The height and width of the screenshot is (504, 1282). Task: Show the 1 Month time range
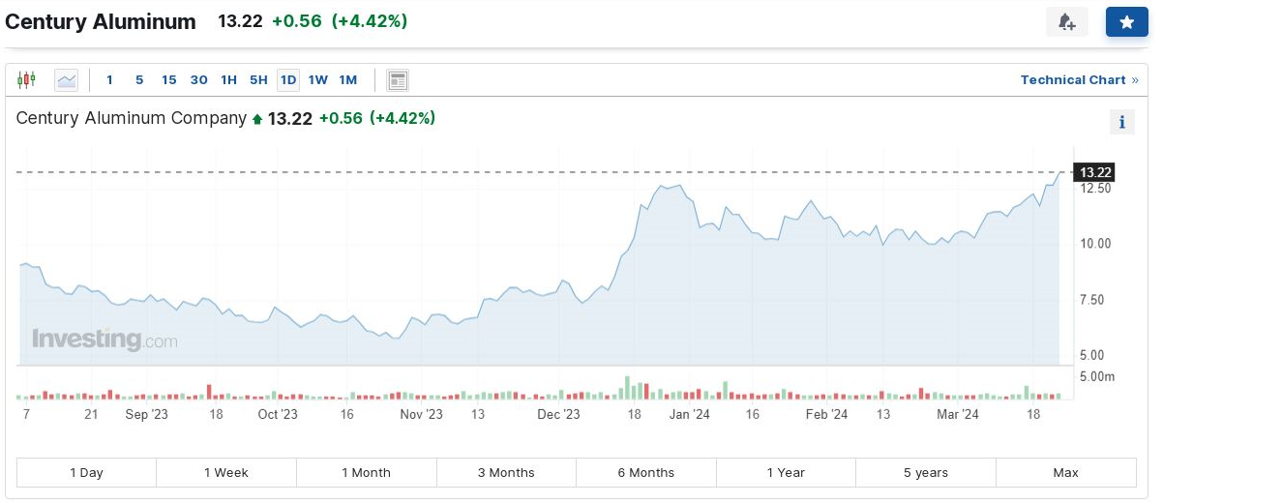click(366, 473)
